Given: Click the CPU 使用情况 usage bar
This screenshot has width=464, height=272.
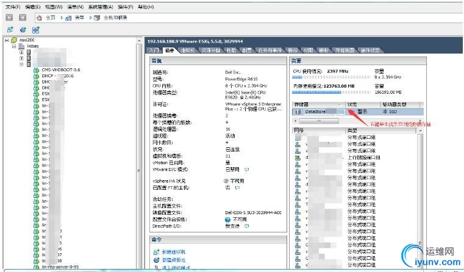Looking at the screenshot, I should tap(331, 77).
